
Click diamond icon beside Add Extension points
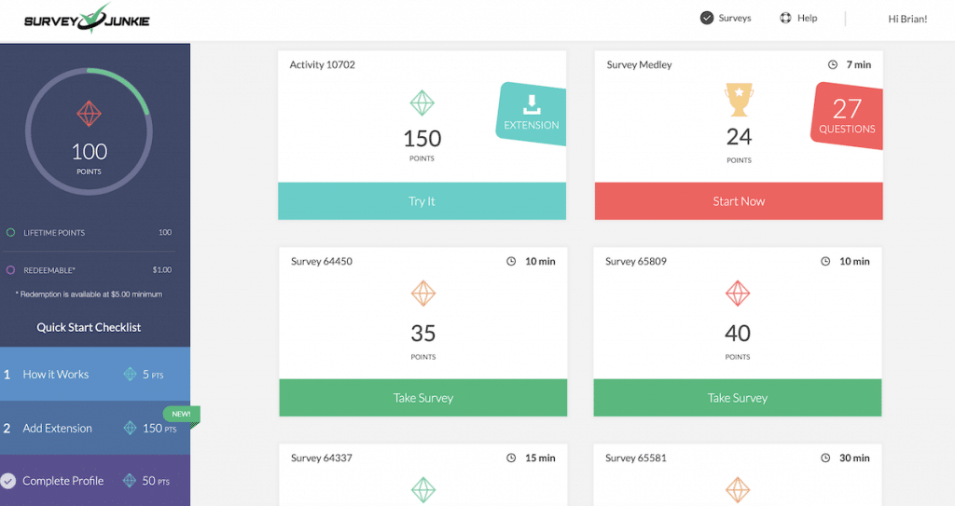pos(131,428)
